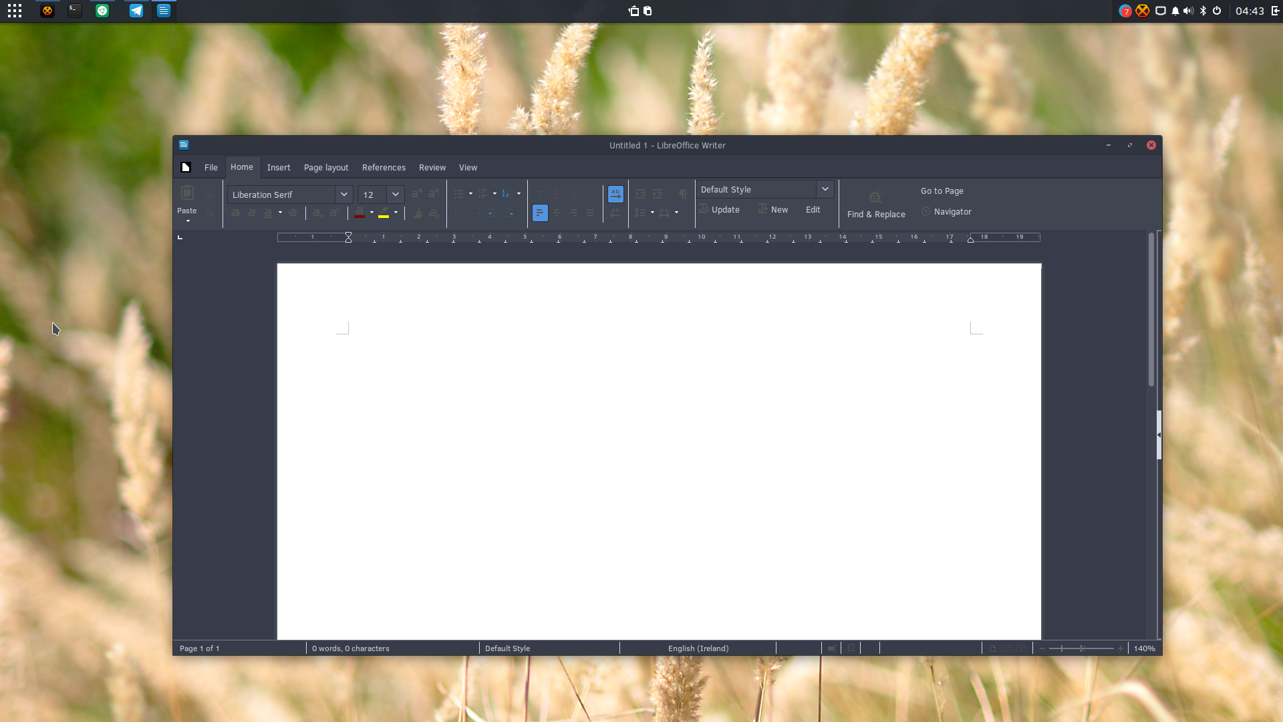Click the document icon left of File
Screen dimensions: 1283x722
coord(186,167)
